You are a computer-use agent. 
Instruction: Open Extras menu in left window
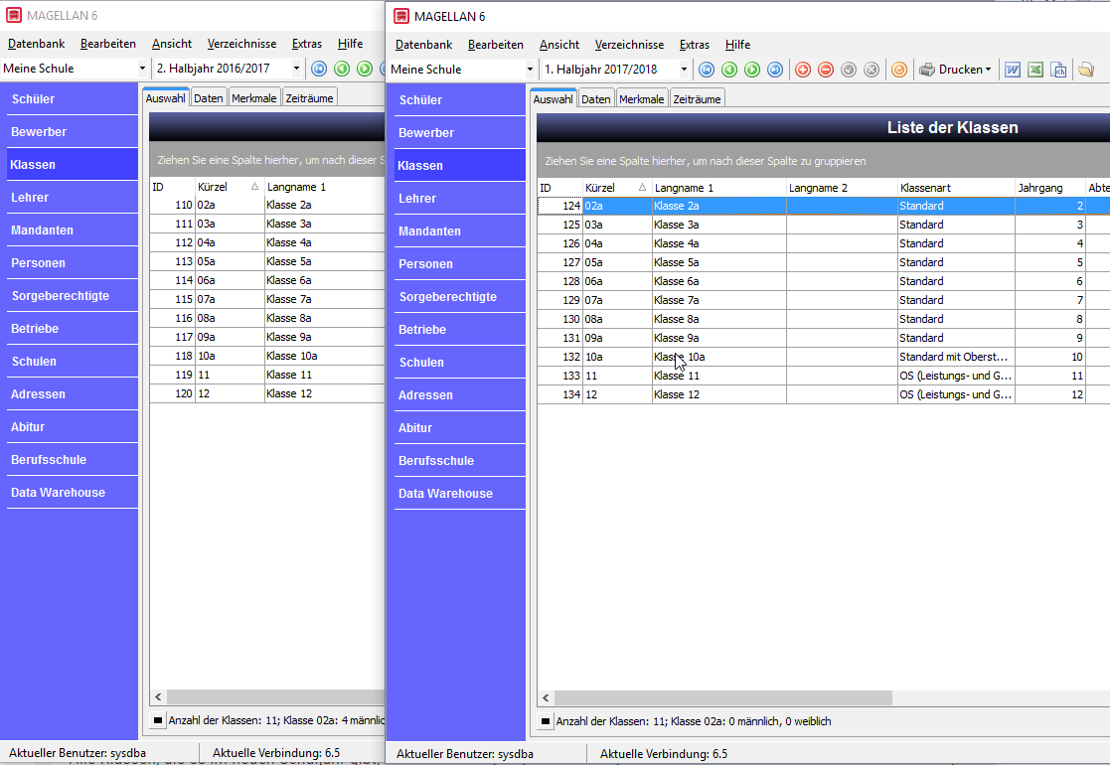[x=307, y=44]
